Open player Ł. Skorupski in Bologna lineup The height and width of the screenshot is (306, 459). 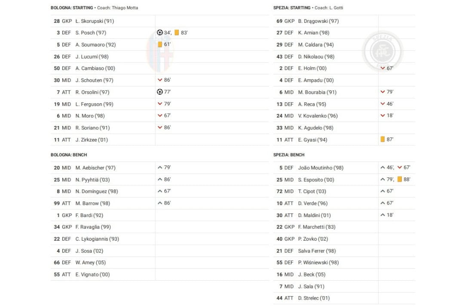click(95, 21)
